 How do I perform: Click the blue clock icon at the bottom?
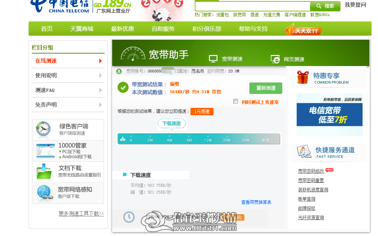129,217
